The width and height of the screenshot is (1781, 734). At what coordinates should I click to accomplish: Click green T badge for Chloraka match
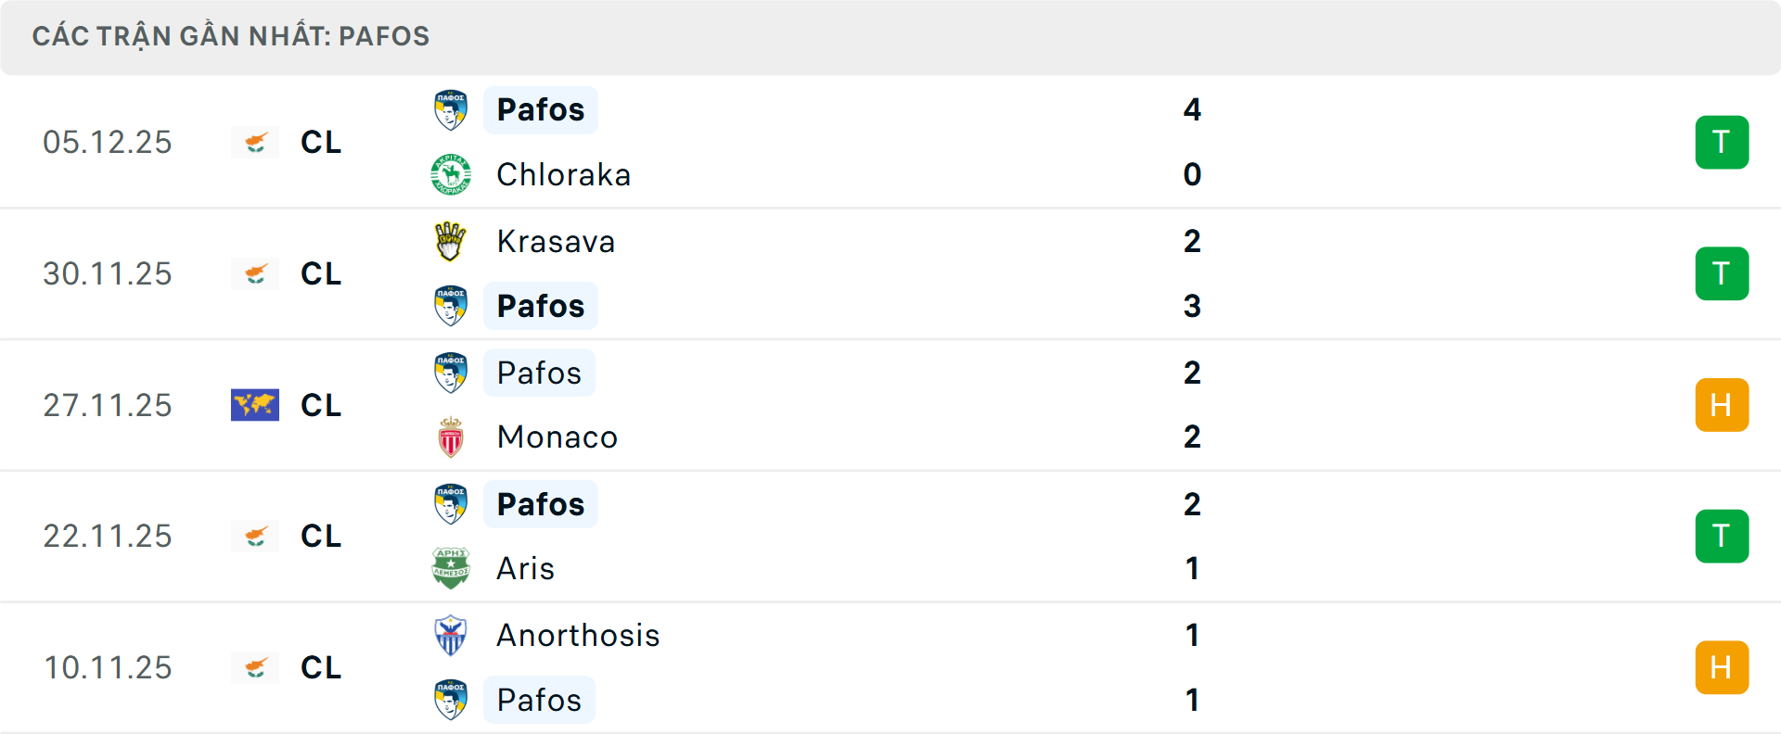pyautogui.click(x=1722, y=142)
